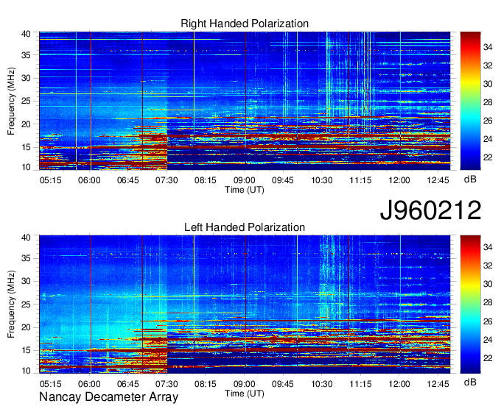Click the 09:00 tick of the Right Handed plot

pos(244,180)
